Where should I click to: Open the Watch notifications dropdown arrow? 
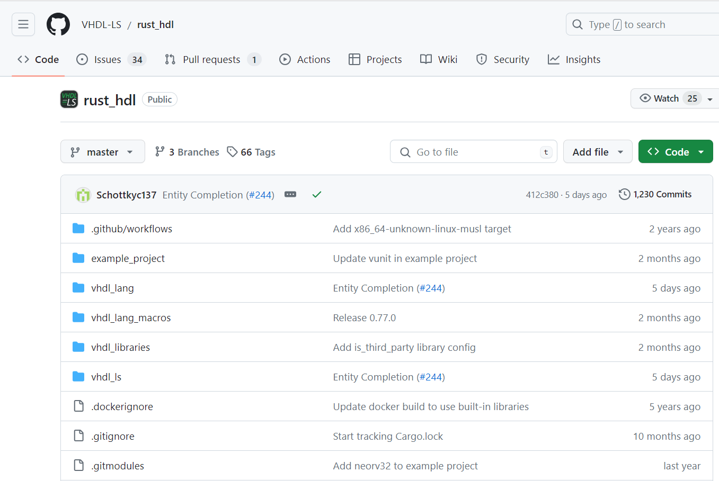point(710,99)
